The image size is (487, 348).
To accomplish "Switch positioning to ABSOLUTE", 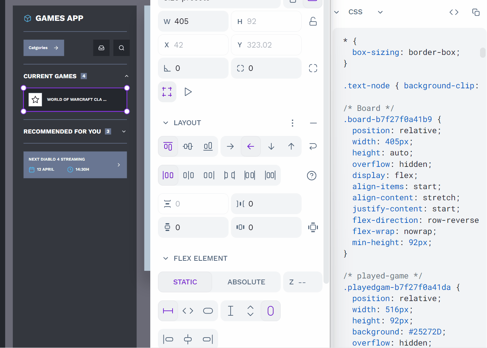I will 246,282.
